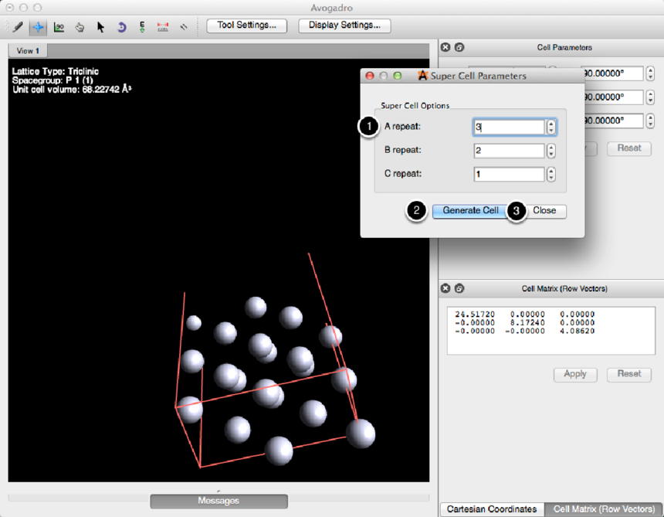This screenshot has height=517, width=664.
Task: Click the A repeat input field
Action: (x=508, y=127)
